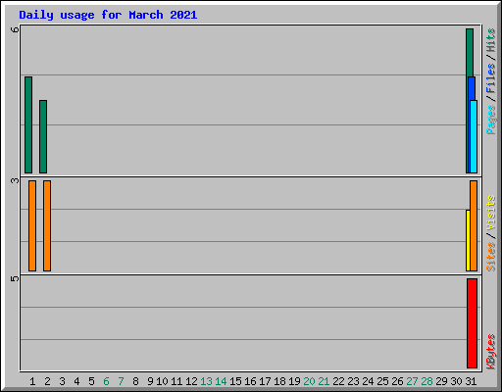
Task: Click the red KBytes bar for day 31
Action: 472,323
